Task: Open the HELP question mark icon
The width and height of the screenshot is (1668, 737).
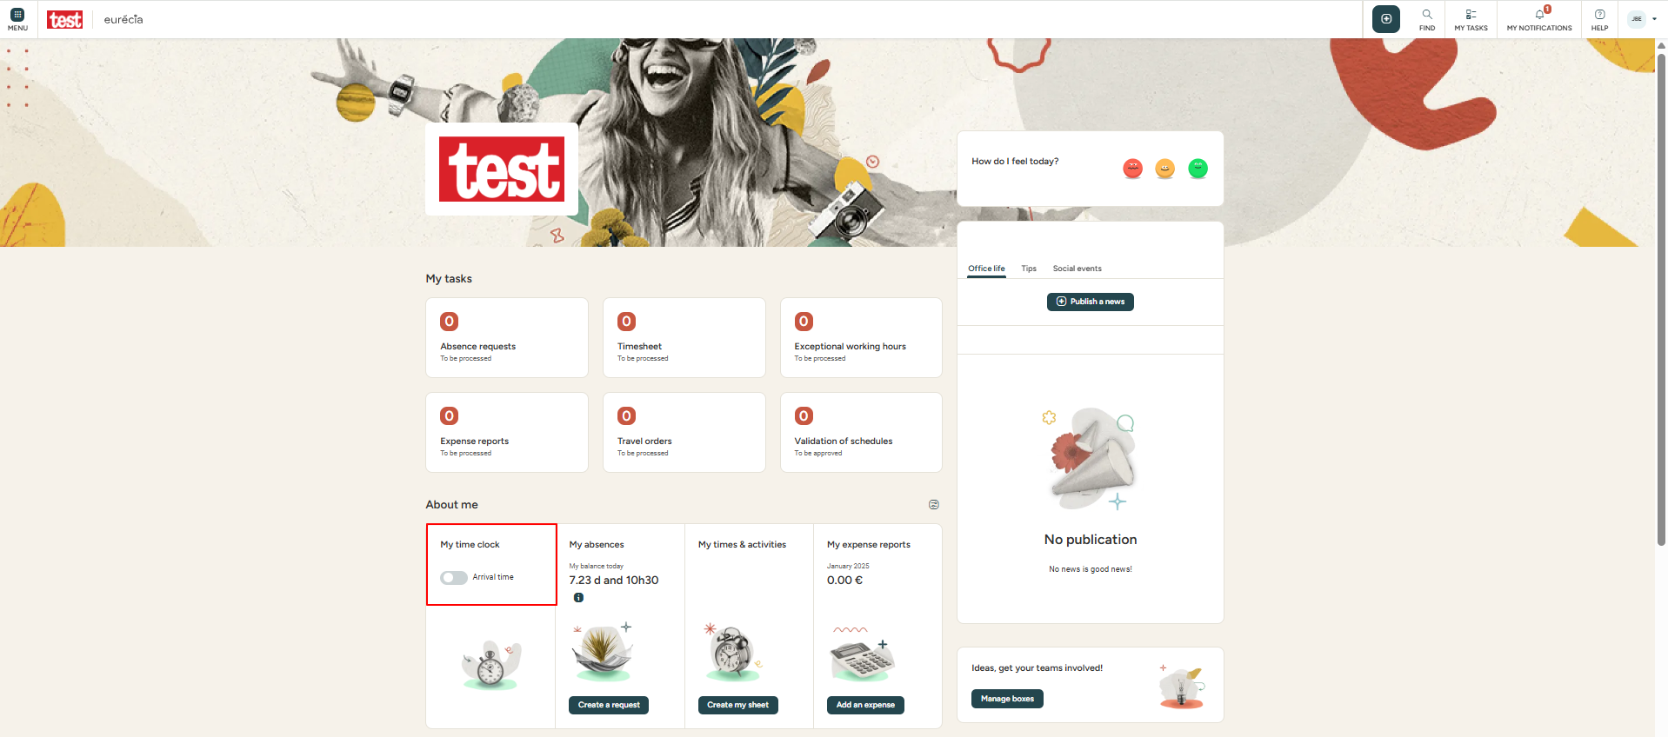Action: (1599, 15)
